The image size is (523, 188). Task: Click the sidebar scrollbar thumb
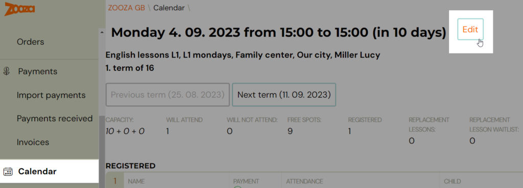(102, 149)
